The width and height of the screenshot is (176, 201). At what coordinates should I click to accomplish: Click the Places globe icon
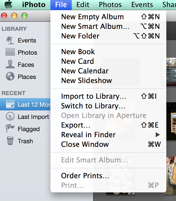pos(10,76)
